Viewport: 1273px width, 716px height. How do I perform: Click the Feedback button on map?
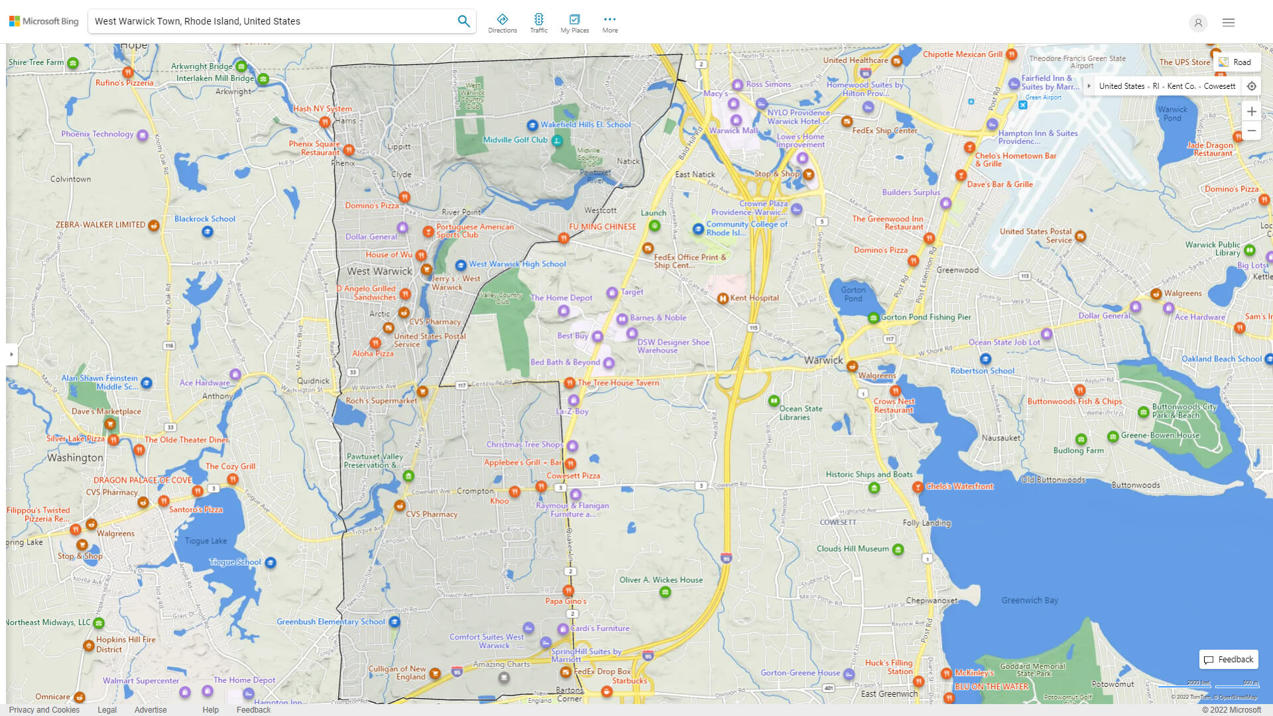pyautogui.click(x=1229, y=659)
